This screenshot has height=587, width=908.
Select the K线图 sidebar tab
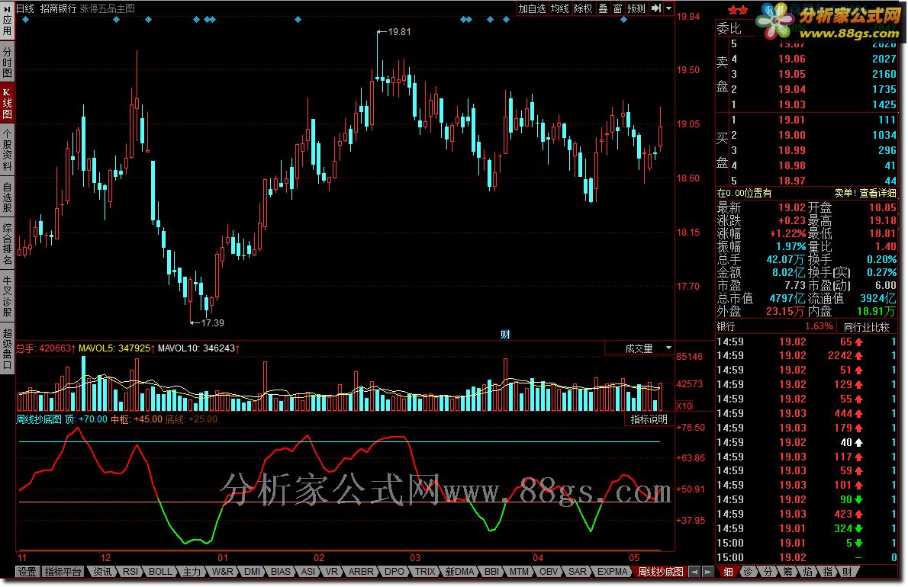point(7,102)
